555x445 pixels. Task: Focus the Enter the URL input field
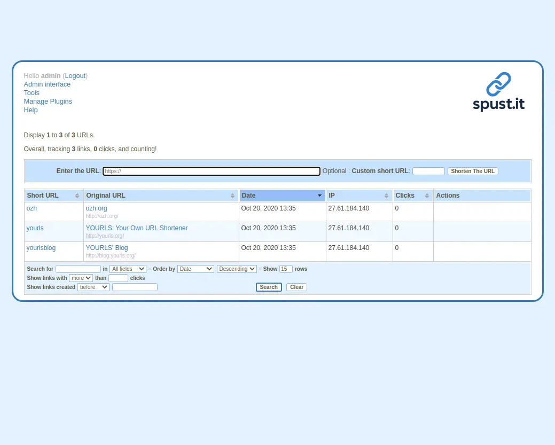[x=211, y=171]
